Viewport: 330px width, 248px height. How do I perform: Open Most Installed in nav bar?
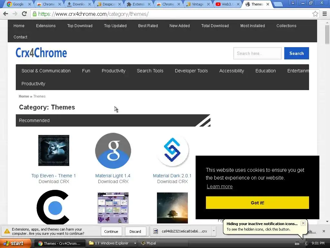(253, 26)
